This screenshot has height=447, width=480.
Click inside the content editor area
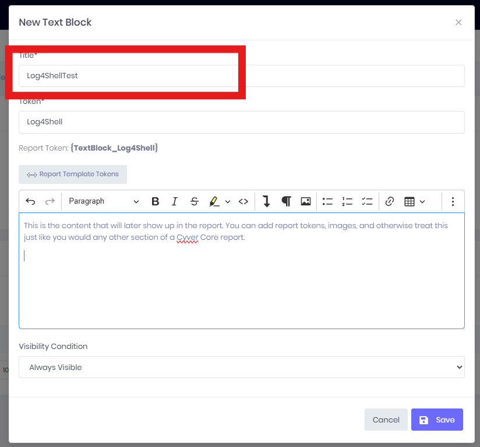coord(242,271)
